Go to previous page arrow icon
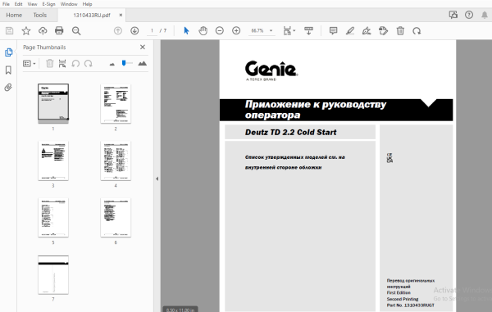Screen dimensions: 492x312 [x=118, y=30]
